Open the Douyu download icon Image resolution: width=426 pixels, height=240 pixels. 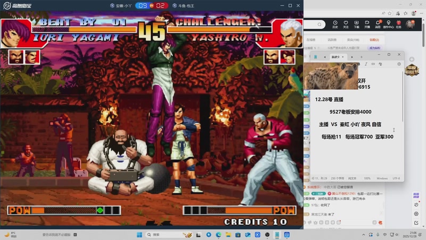[356, 24]
